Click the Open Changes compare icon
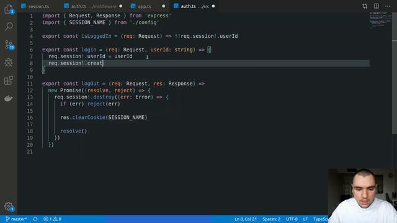Screen dimensions: 397x223 coord(365,6)
